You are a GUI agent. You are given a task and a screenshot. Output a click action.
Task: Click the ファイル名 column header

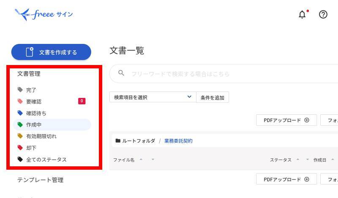(124, 160)
